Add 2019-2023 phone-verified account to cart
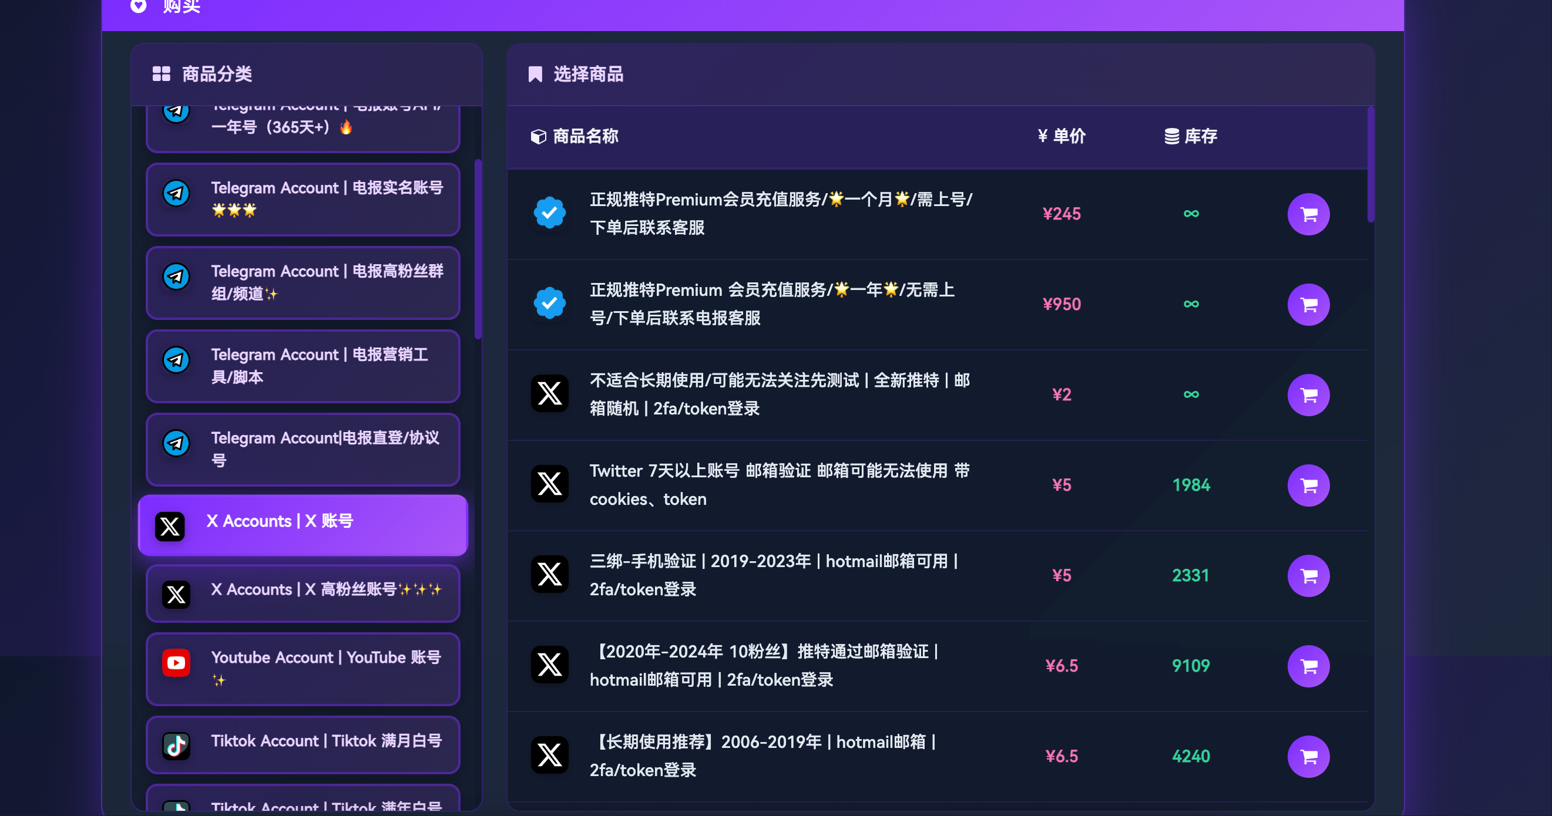 tap(1308, 576)
